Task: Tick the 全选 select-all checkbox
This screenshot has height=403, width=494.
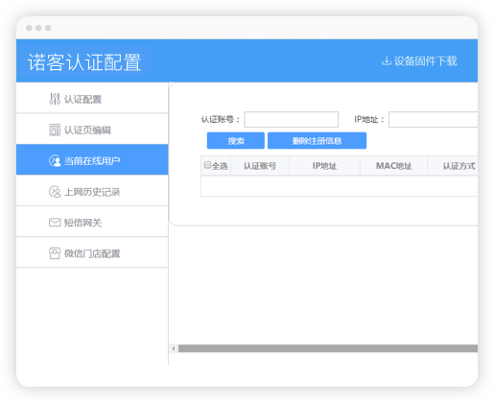Action: (207, 165)
